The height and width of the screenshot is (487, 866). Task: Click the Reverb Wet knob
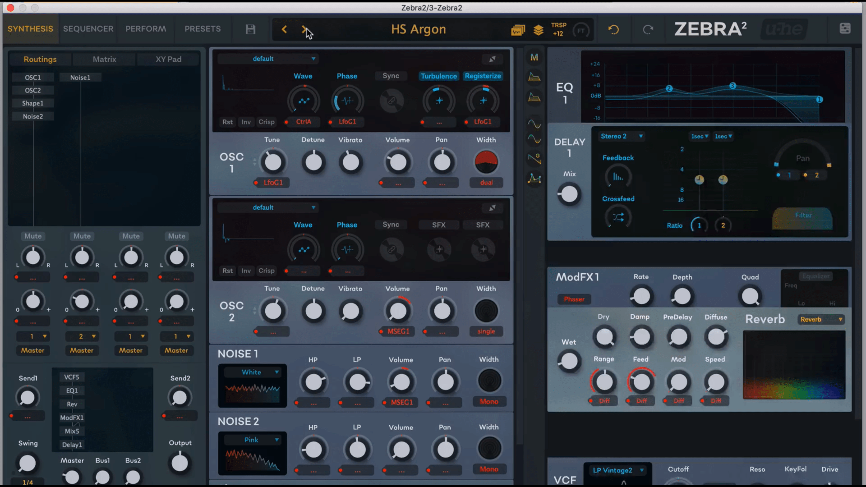569,362
